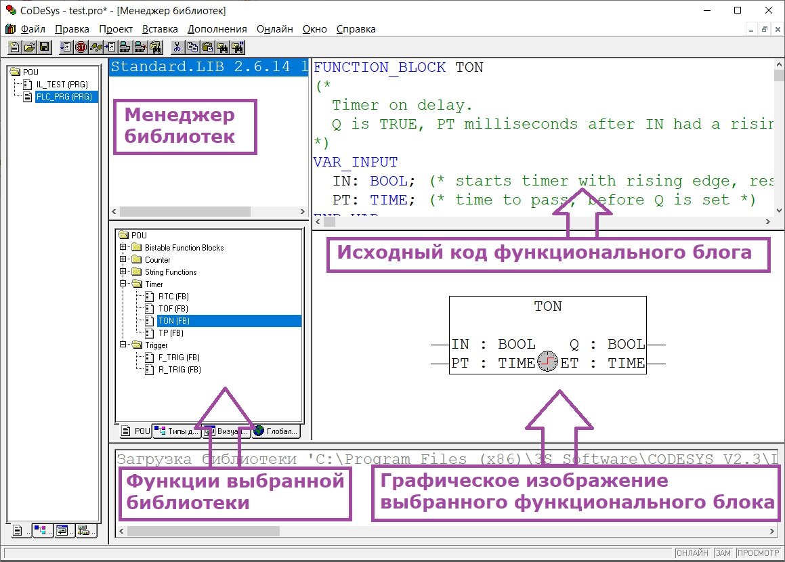Collapse the Timer folder
Image resolution: width=785 pixels, height=562 pixels.
tap(123, 284)
